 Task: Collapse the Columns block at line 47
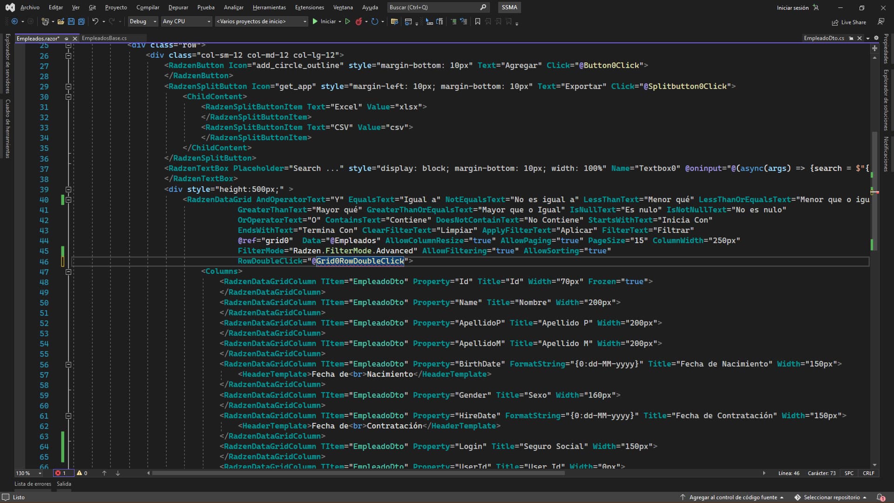coord(68,272)
